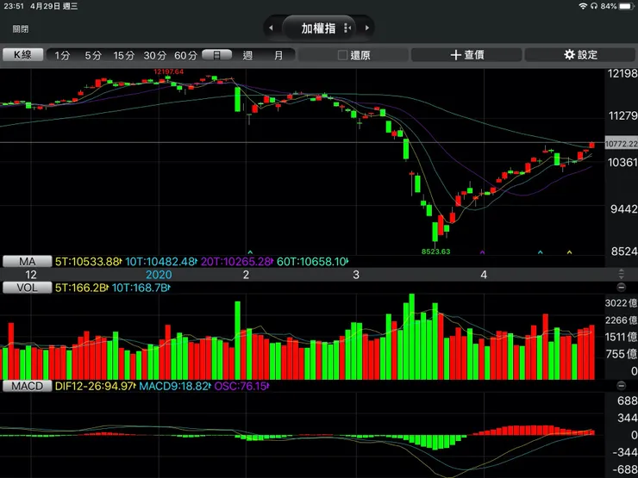Switch to the 5分 timeframe
This screenshot has width=638, height=478.
point(93,55)
